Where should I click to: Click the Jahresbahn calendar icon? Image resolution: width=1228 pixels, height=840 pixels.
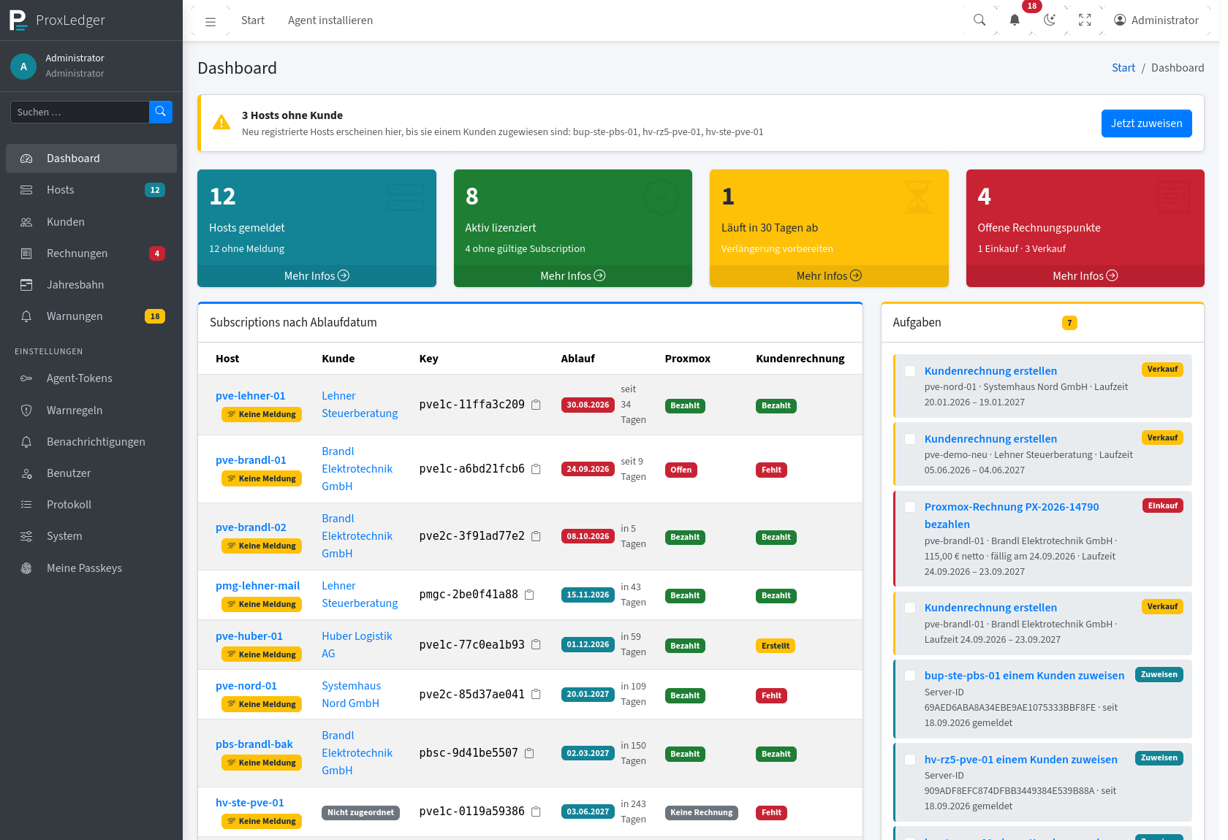point(26,285)
